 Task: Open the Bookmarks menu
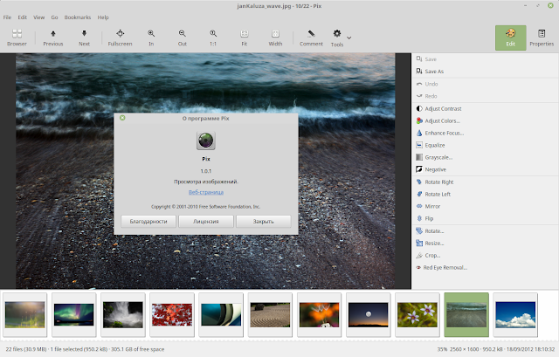coord(78,17)
